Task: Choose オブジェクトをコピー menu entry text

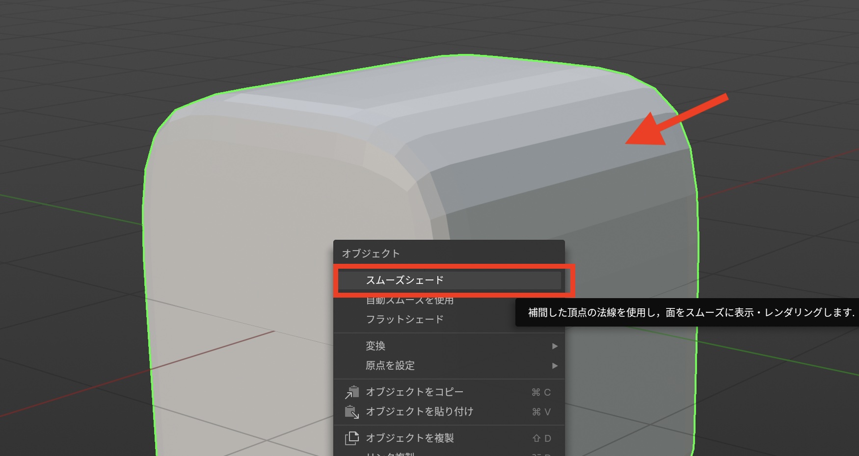Action: (x=414, y=392)
